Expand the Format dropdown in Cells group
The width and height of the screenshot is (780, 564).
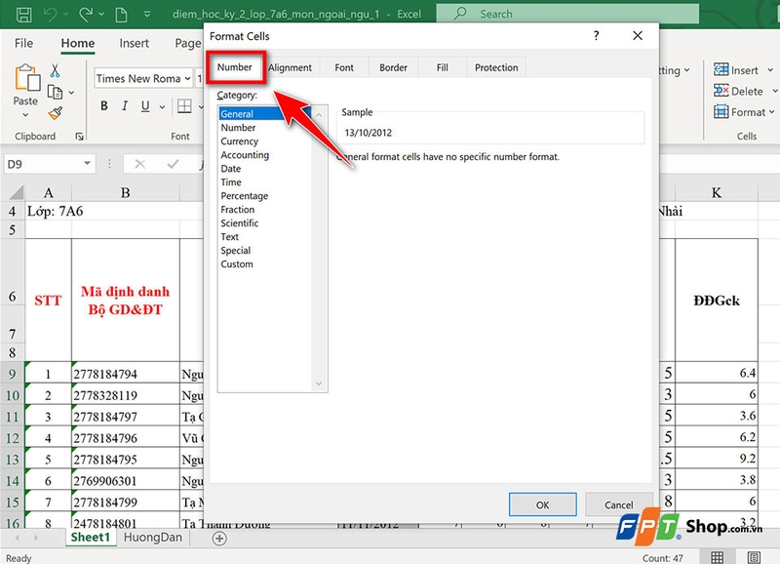[769, 112]
